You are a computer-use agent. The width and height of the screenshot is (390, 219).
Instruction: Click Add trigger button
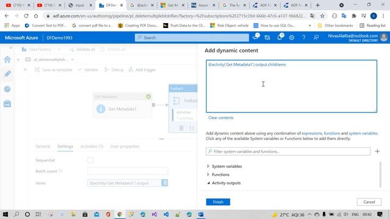[x=142, y=70]
